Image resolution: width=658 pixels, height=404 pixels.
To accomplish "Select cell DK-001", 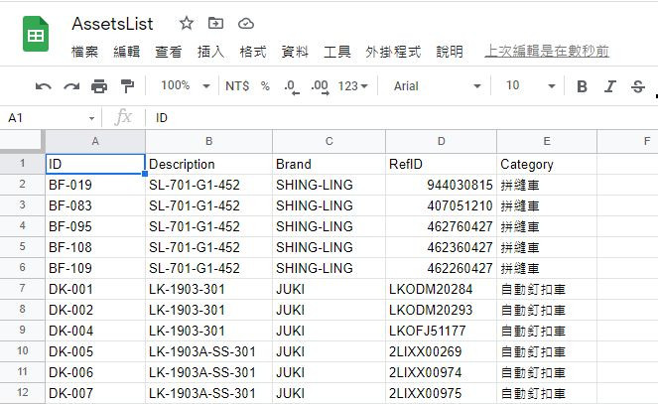I will (95, 289).
